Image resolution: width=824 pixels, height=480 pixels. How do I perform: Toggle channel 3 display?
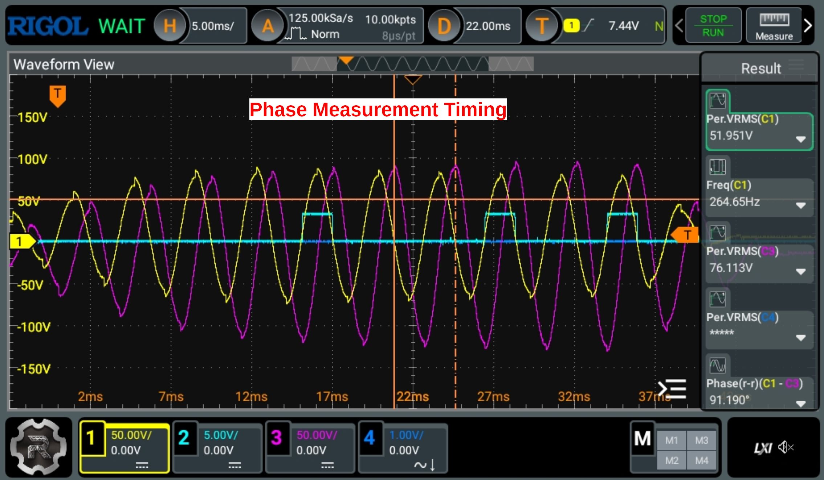(x=277, y=438)
